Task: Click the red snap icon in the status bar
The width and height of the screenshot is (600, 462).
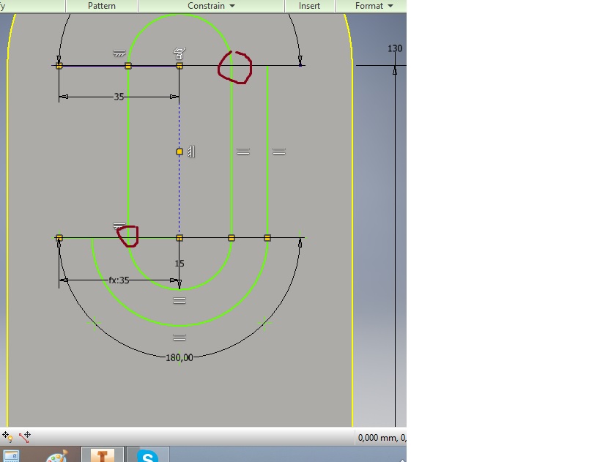Action: (x=26, y=437)
